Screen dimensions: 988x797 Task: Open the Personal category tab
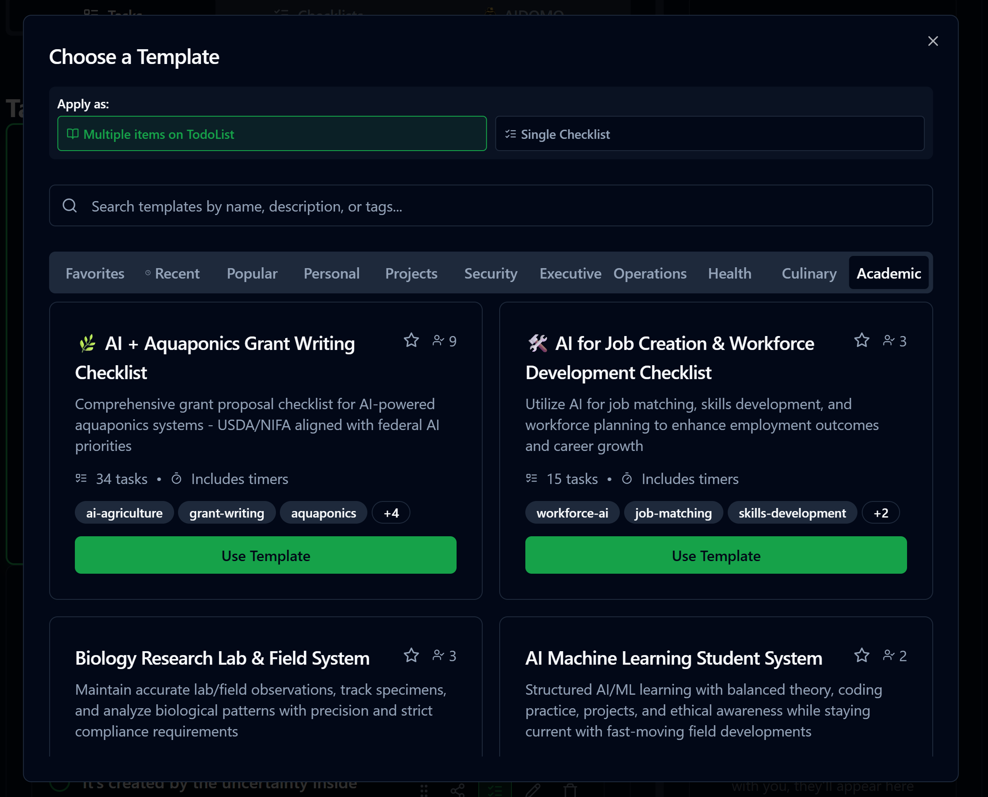point(332,273)
